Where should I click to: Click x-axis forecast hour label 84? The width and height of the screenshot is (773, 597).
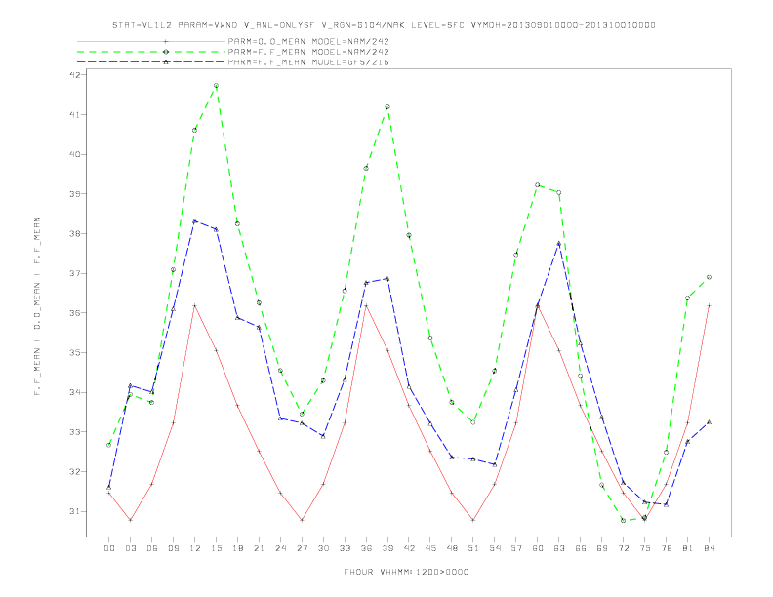pyautogui.click(x=709, y=548)
